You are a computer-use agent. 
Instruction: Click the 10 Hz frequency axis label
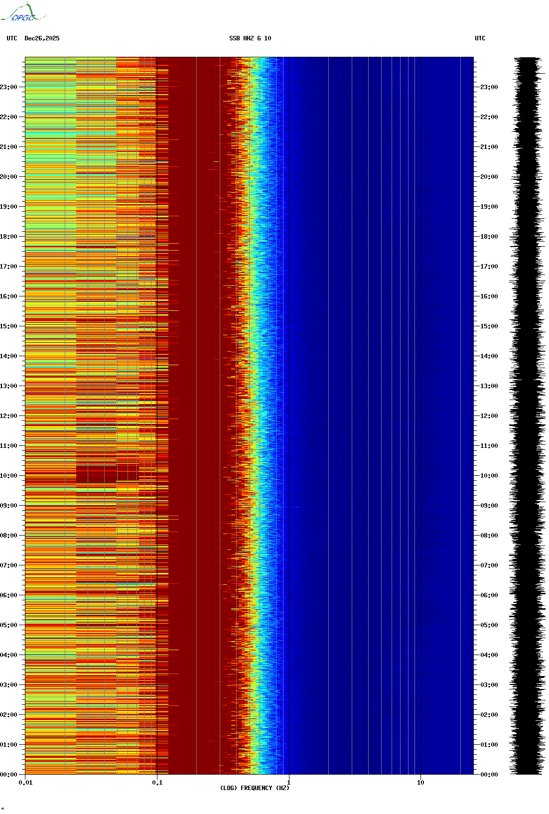420,783
